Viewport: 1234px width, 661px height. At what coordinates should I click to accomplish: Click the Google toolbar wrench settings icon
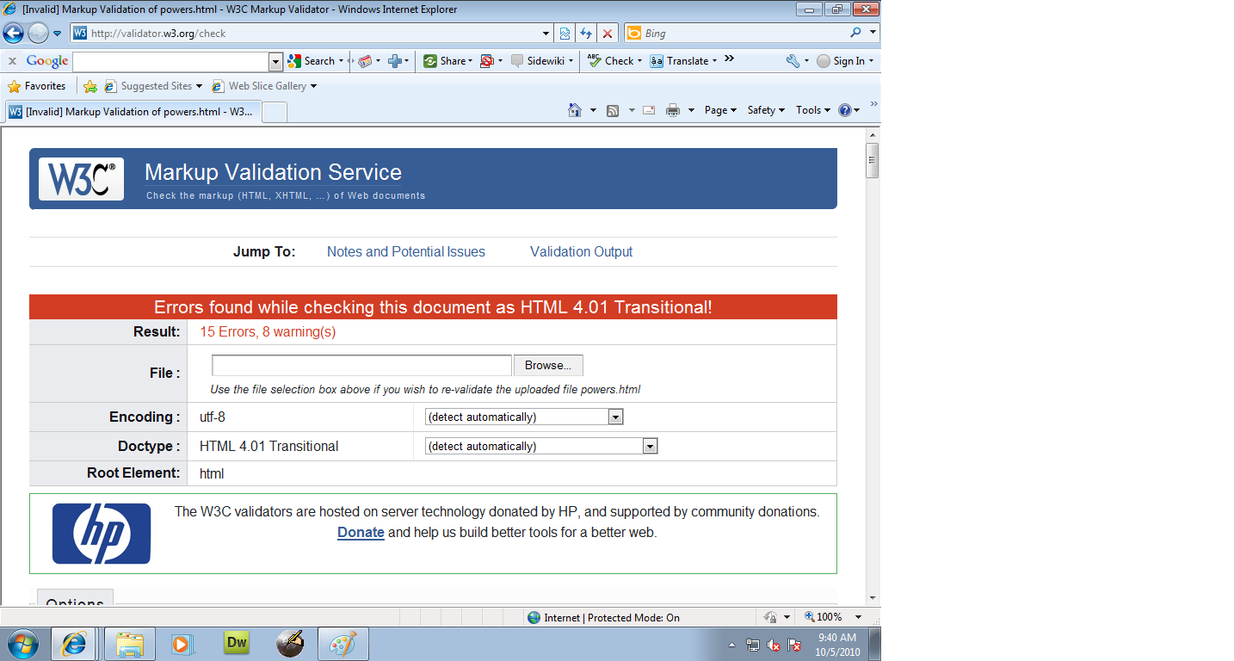point(793,61)
